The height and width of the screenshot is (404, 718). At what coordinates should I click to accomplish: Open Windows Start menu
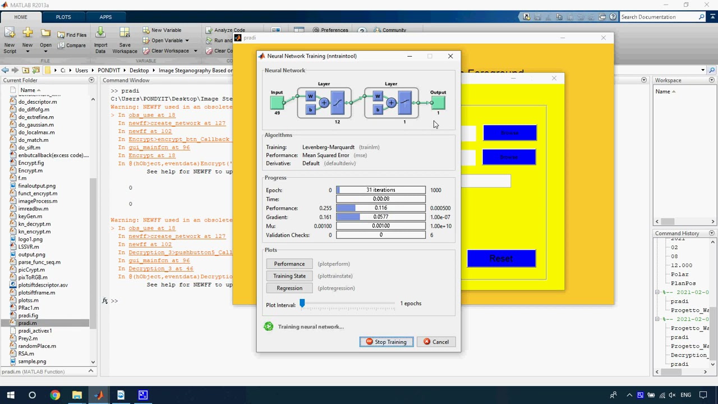(x=10, y=395)
